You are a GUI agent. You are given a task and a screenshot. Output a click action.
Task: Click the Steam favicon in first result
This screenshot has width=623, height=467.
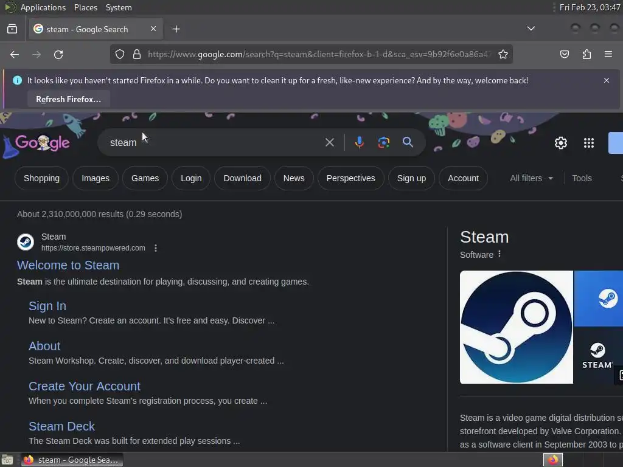pyautogui.click(x=26, y=242)
